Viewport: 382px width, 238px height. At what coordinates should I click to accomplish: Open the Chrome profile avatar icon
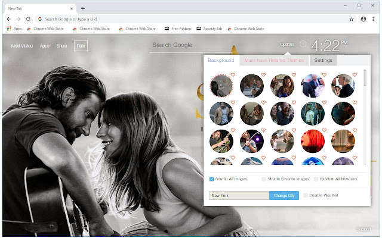[363, 19]
